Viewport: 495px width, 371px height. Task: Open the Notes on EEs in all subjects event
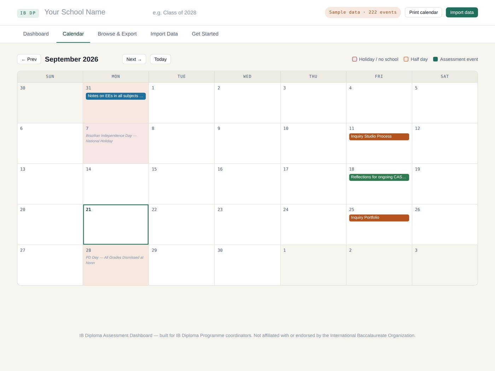pyautogui.click(x=116, y=96)
